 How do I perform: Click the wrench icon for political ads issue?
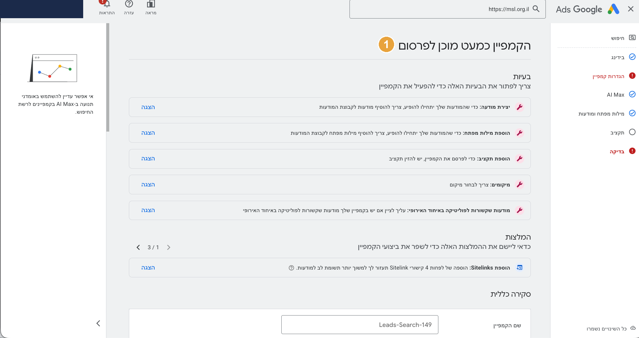coord(520,210)
